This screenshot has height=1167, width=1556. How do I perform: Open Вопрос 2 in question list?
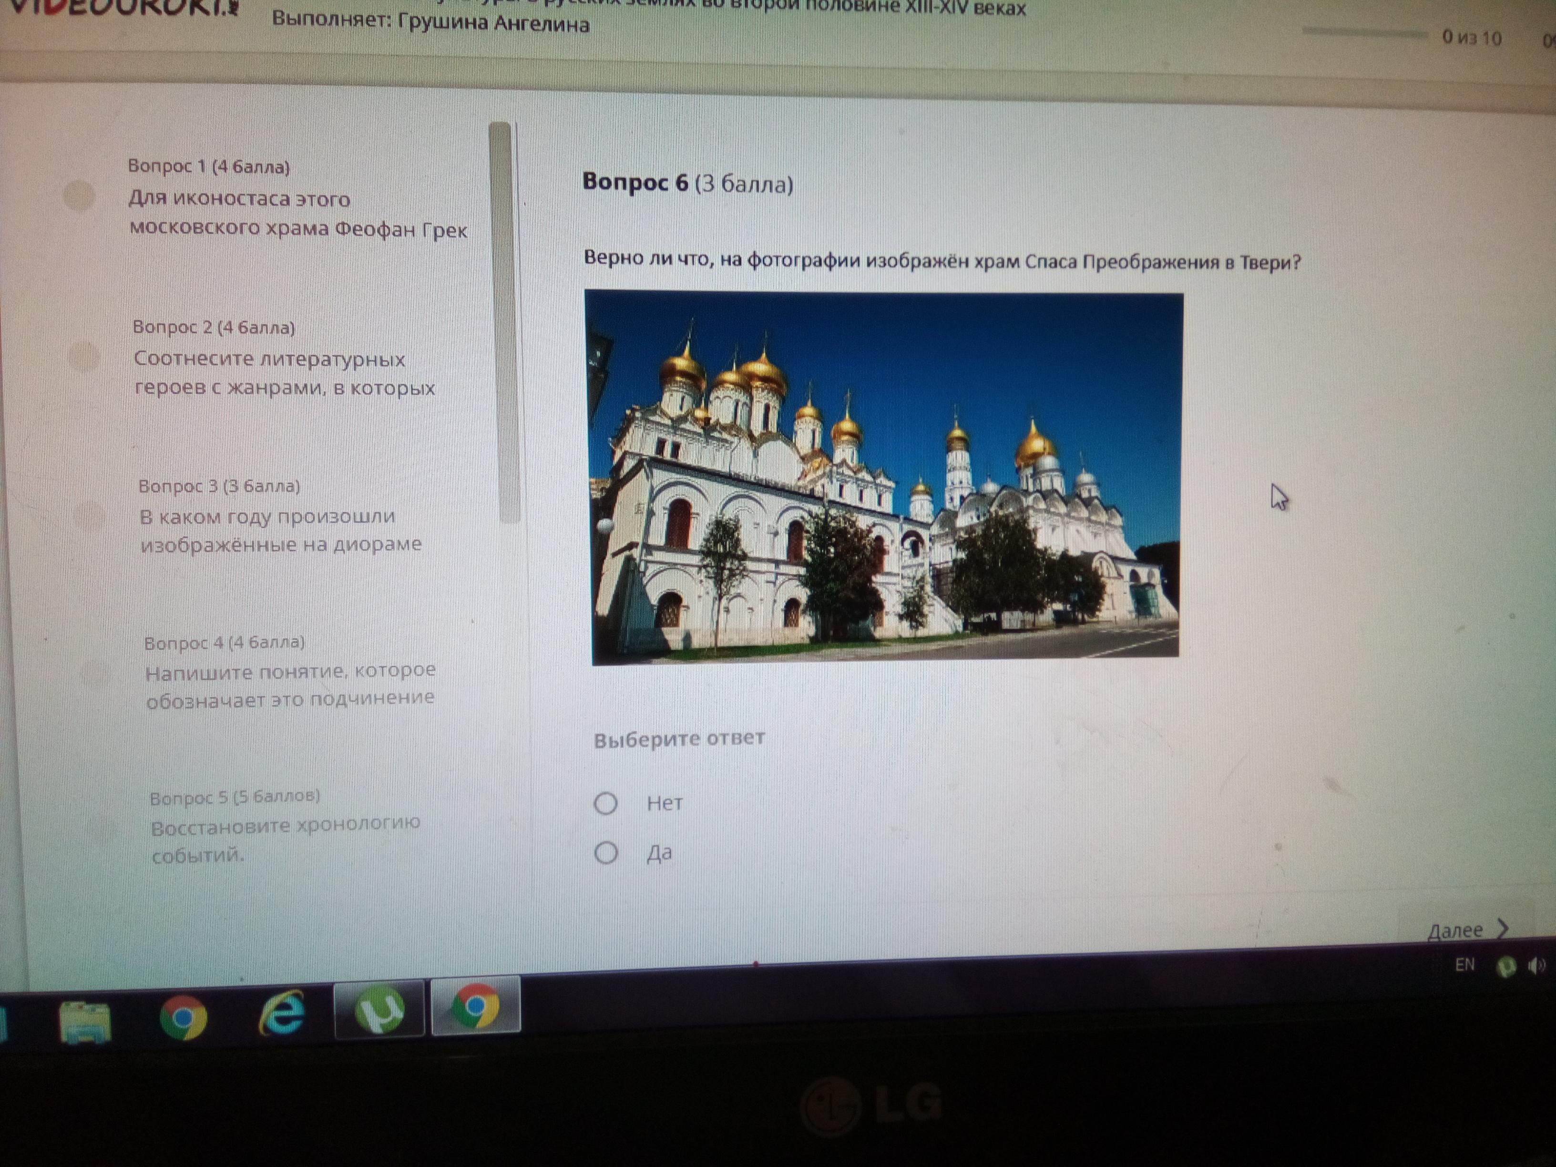[284, 358]
